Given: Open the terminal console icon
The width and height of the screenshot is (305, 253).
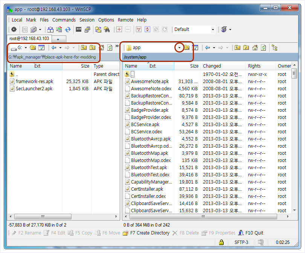Looking at the screenshot, I should click(79, 29).
